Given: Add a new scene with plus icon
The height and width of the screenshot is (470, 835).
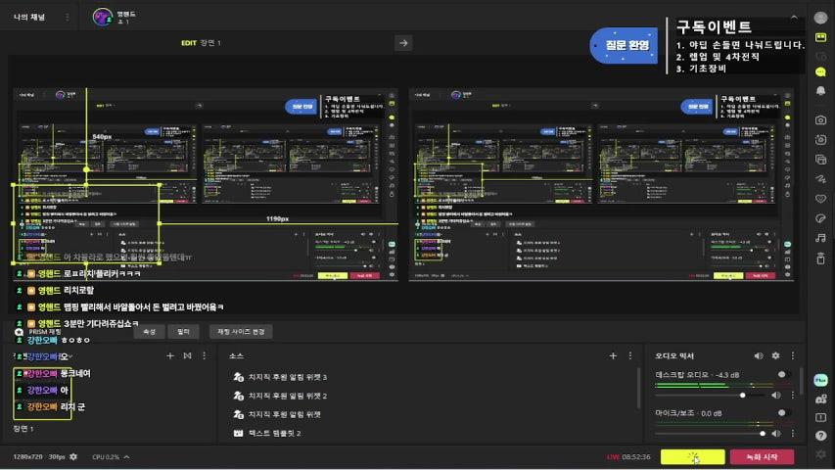Looking at the screenshot, I should coord(170,355).
